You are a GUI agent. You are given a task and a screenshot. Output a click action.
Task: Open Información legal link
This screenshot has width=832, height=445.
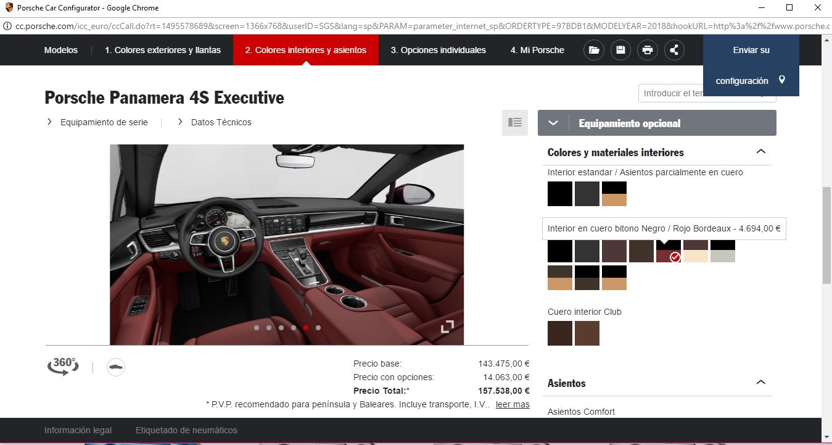78,430
